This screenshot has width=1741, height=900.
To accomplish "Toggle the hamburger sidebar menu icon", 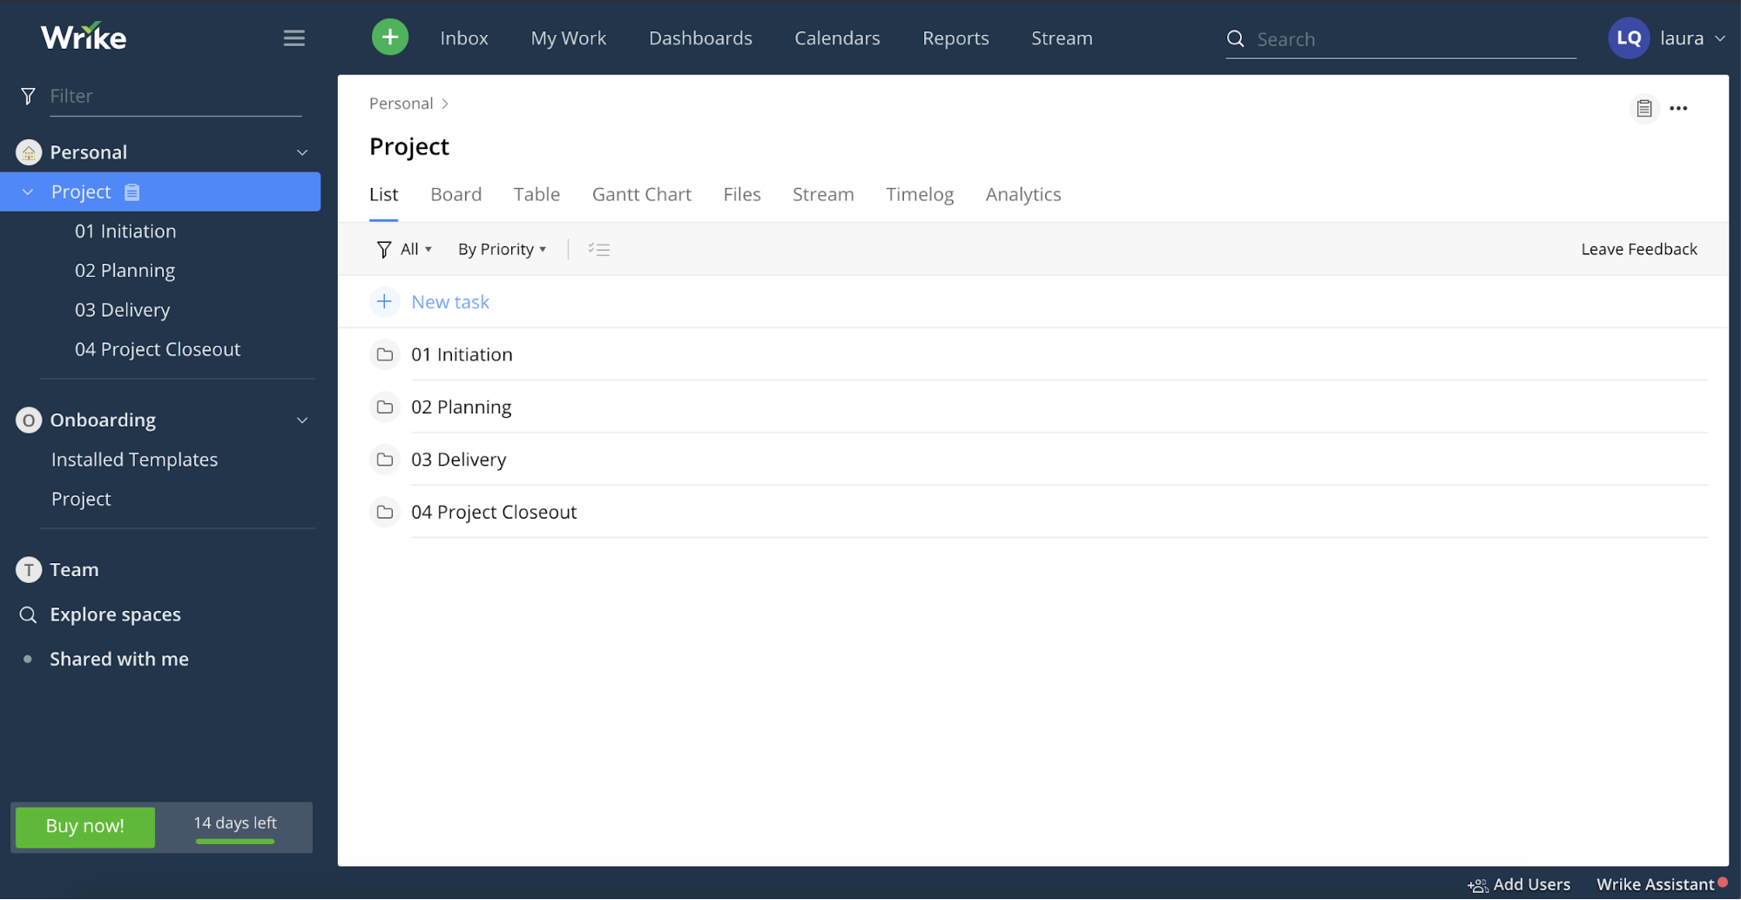I will [294, 37].
